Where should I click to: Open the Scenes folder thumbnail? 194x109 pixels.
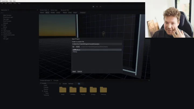[x=83, y=90]
